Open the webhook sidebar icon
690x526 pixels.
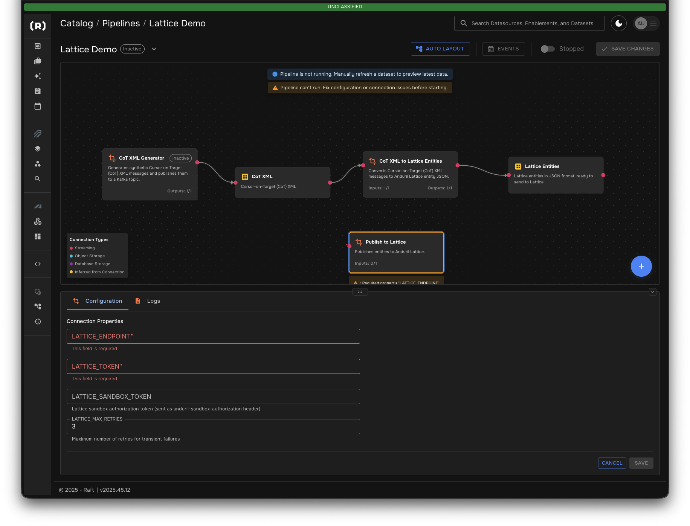38,221
